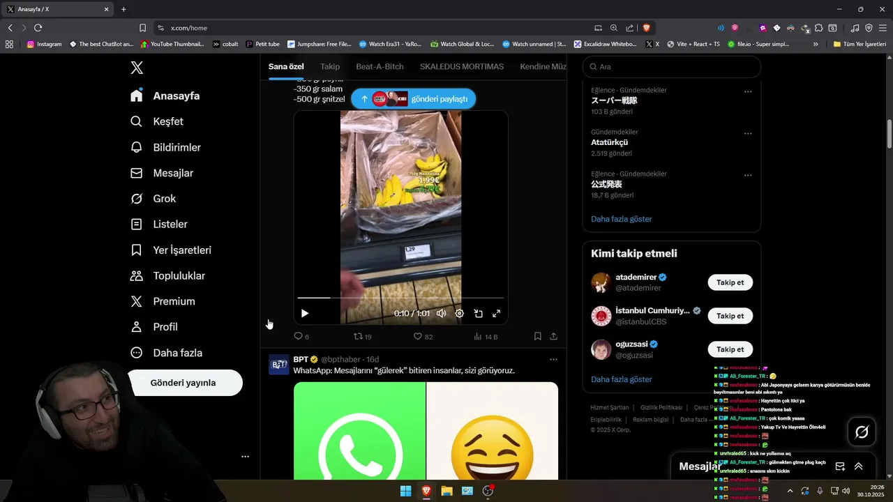Open a new browser tab
The width and height of the screenshot is (893, 502).
coord(123,9)
